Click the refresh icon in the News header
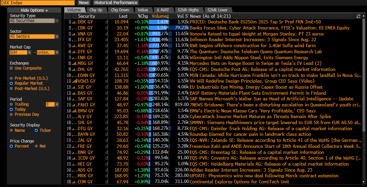This screenshot has height=187, width=367. (358, 16)
